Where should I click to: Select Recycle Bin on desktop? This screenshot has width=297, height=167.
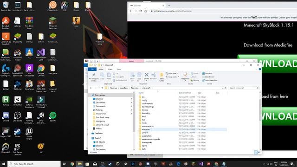coord(6,6)
